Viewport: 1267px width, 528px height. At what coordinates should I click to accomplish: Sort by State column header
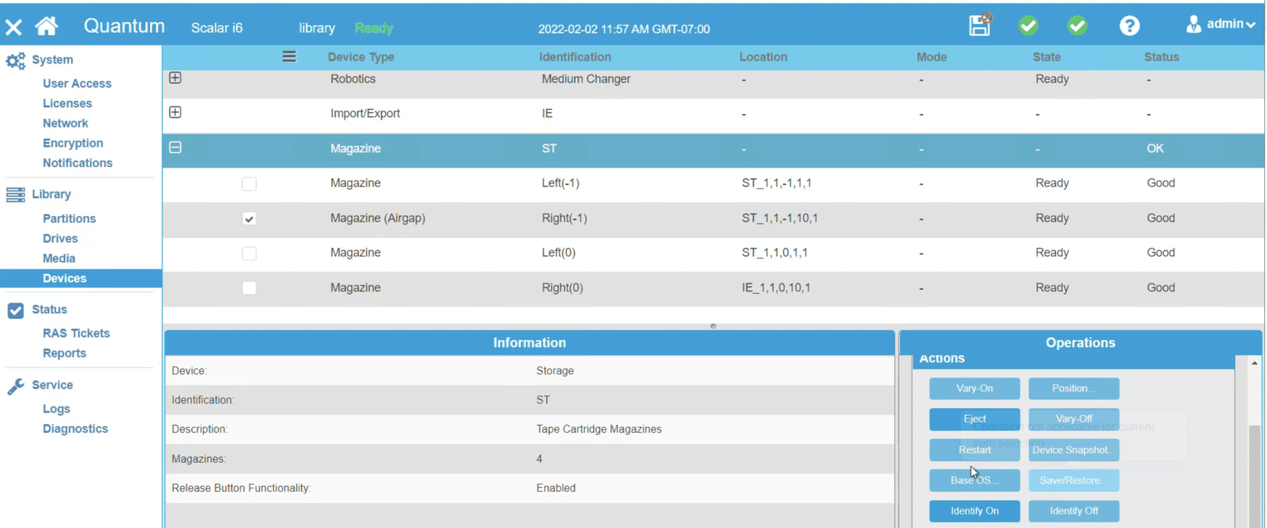tap(1047, 57)
